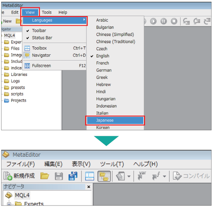Open the Help menu

[x=63, y=12]
